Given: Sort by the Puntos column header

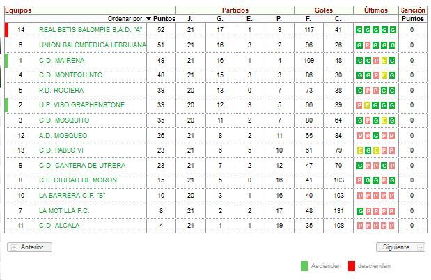Looking at the screenshot, I should (x=164, y=19).
